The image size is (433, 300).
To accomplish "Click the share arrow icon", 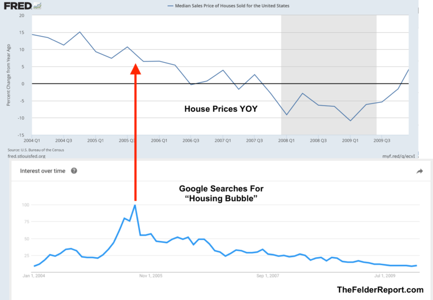I will 419,171.
